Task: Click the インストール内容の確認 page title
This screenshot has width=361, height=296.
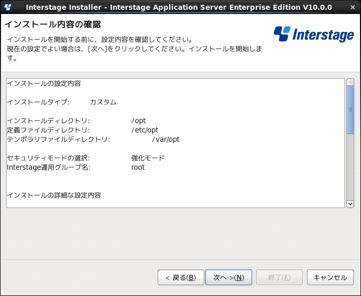Action: coord(53,24)
